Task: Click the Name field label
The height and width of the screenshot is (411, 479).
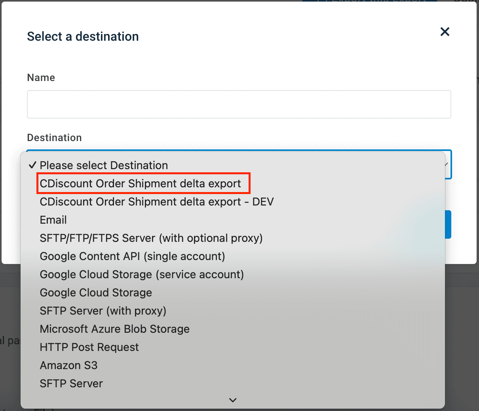Action: (x=41, y=78)
